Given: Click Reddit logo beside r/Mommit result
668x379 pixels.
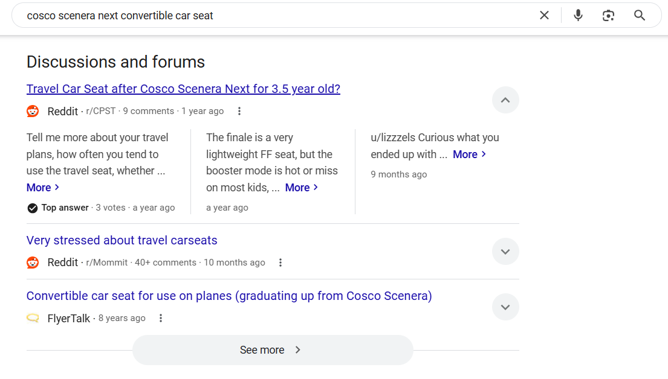Looking at the screenshot, I should point(33,263).
